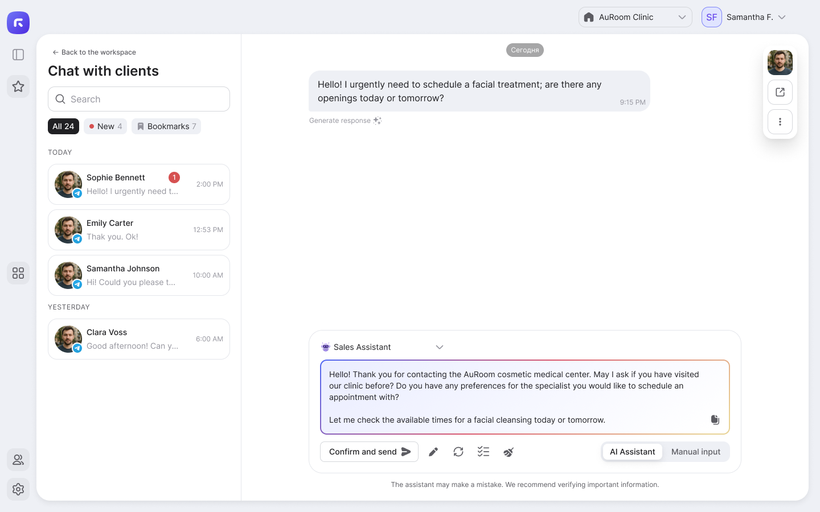Click the 10:00 AM timestamp
Screen dimensions: 820x512
pyautogui.click(x=208, y=275)
